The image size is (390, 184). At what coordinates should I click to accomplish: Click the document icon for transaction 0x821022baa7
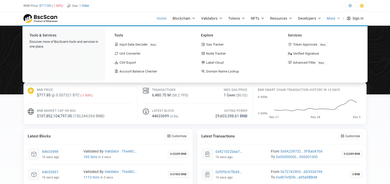[207, 154]
